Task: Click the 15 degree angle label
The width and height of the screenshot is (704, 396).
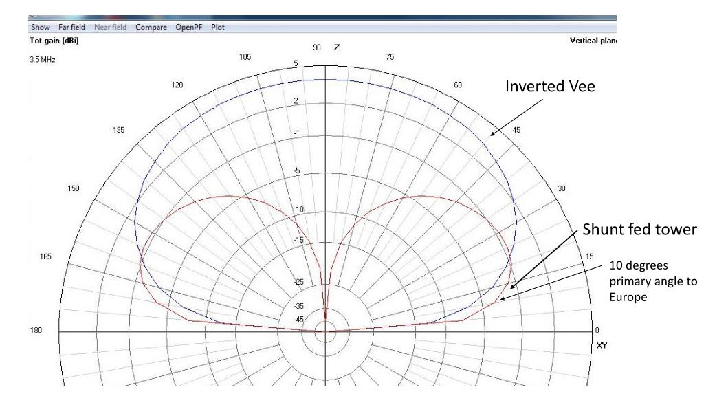Action: (589, 256)
